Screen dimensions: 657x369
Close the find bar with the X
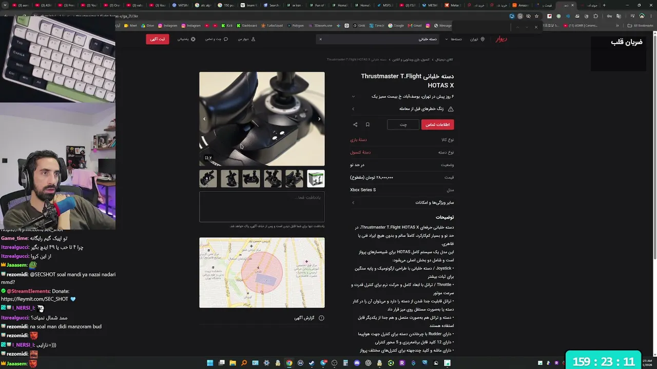click(536, 27)
